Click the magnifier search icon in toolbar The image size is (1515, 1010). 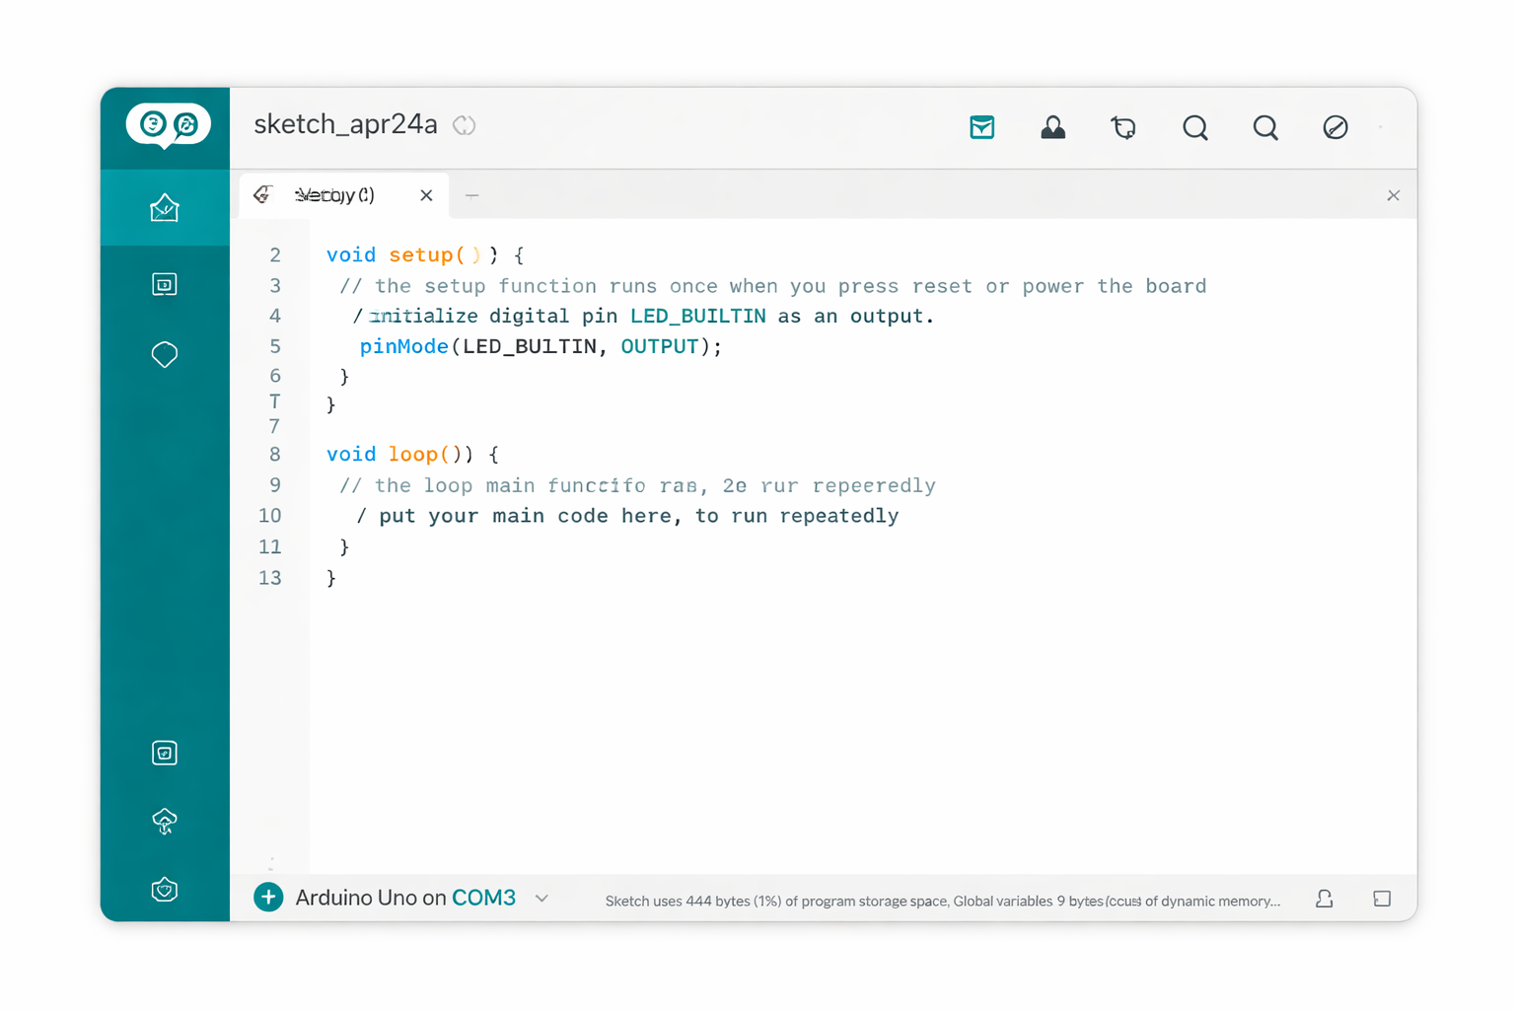point(1195,127)
